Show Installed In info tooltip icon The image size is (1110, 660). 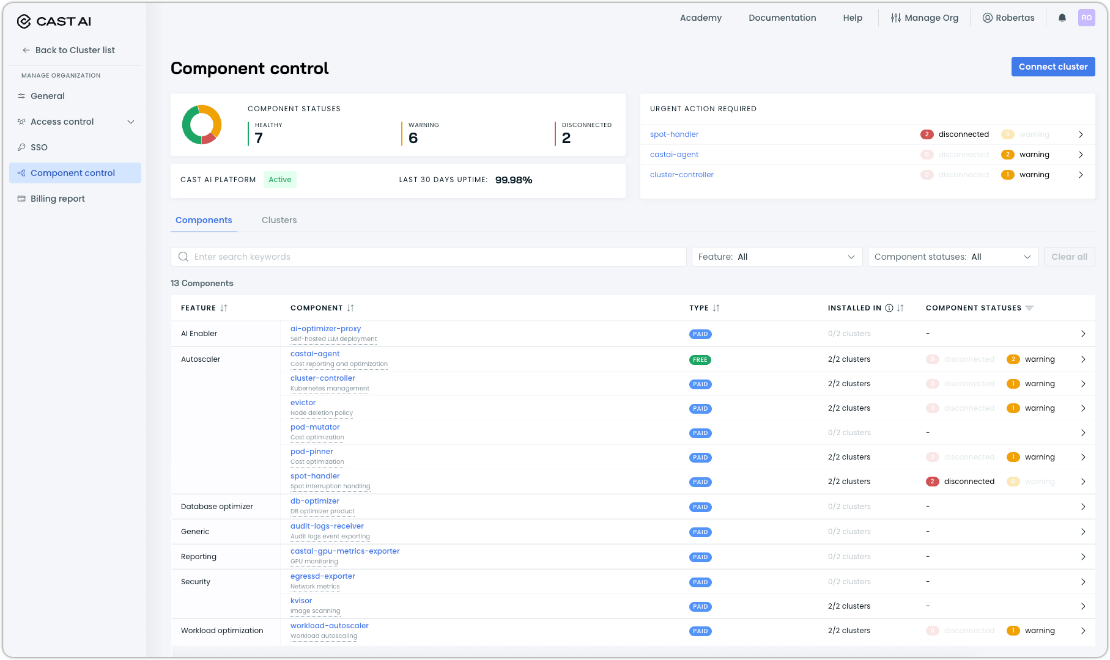889,308
